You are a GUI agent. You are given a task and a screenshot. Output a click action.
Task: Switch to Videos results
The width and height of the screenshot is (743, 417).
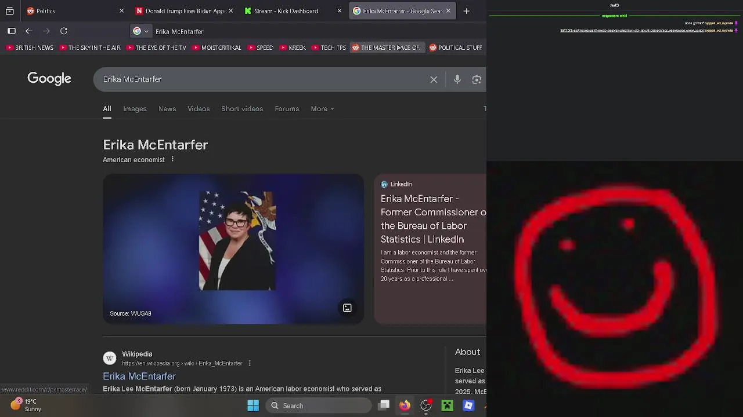(199, 109)
